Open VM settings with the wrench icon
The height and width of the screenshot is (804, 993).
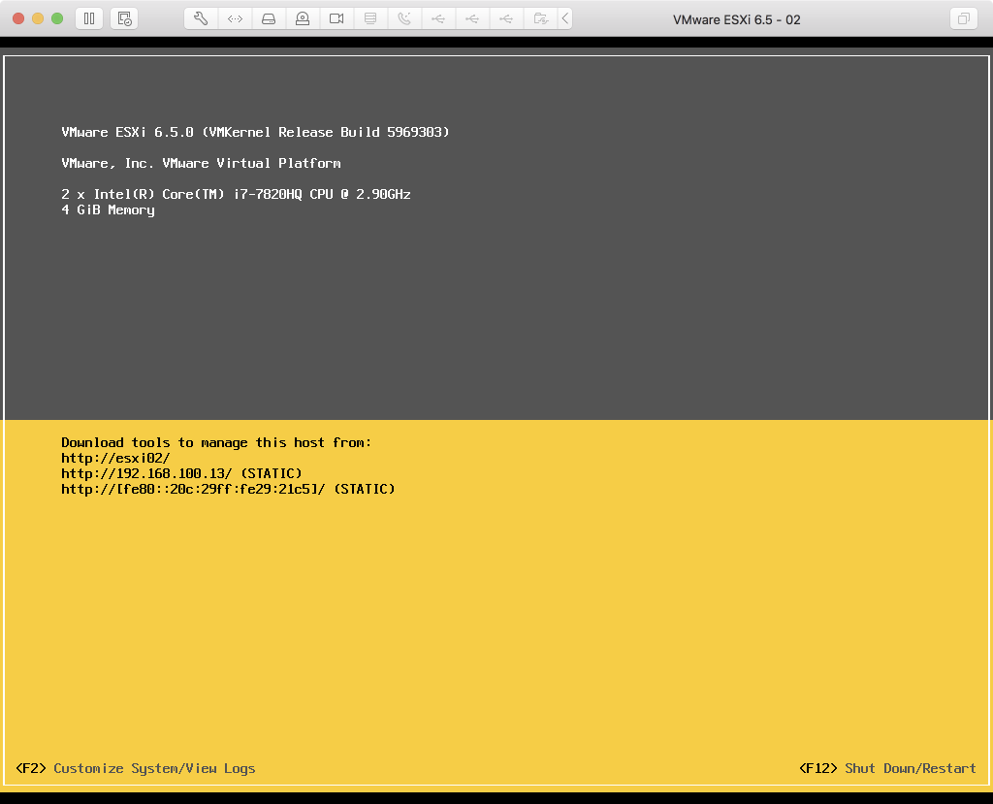coord(201,18)
